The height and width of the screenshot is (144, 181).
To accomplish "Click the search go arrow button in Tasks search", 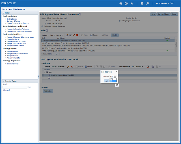I will (x=30, y=87).
